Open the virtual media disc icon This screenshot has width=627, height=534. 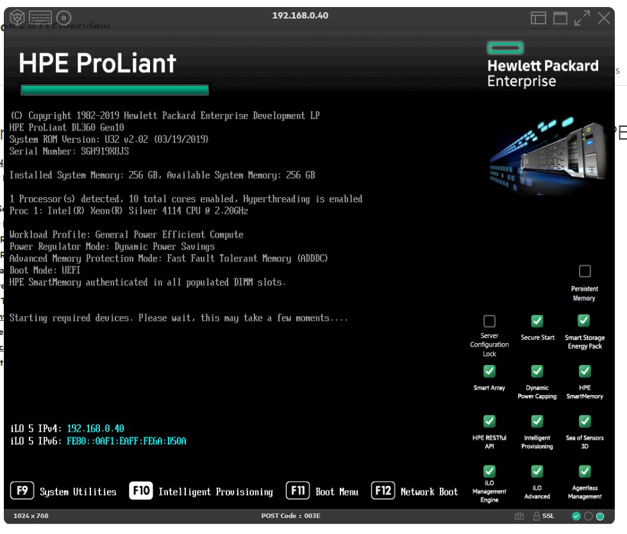(x=63, y=17)
